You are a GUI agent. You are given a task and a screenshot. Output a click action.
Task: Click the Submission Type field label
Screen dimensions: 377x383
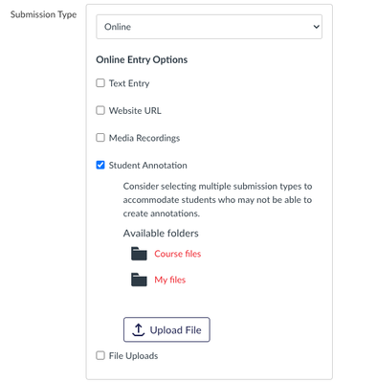43,14
